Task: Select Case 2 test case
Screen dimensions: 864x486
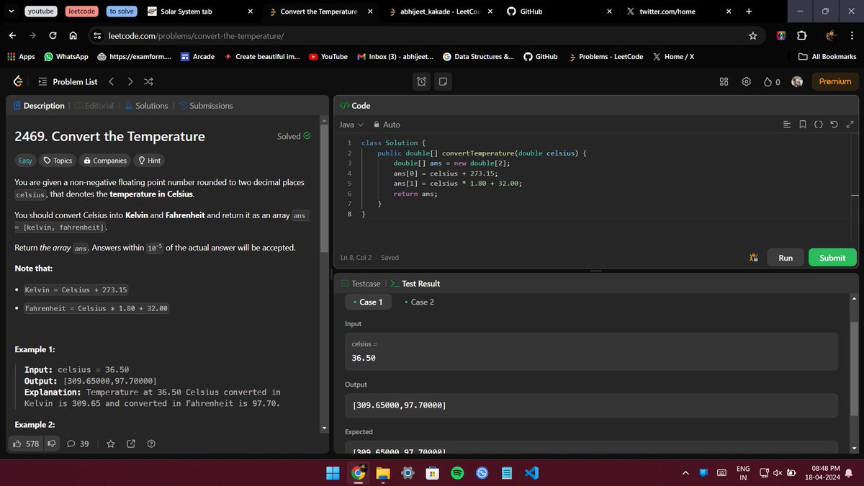Action: pyautogui.click(x=420, y=302)
